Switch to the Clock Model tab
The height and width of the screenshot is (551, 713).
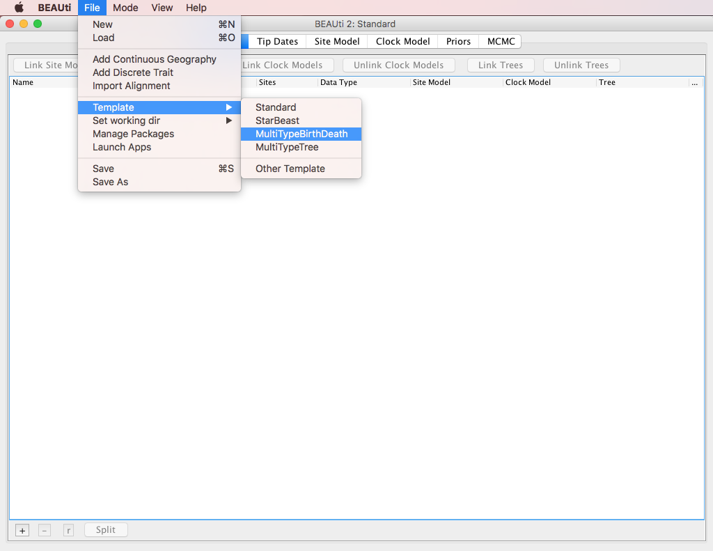pyautogui.click(x=402, y=41)
